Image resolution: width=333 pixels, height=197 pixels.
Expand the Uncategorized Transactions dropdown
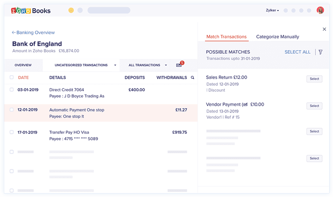[x=115, y=65]
